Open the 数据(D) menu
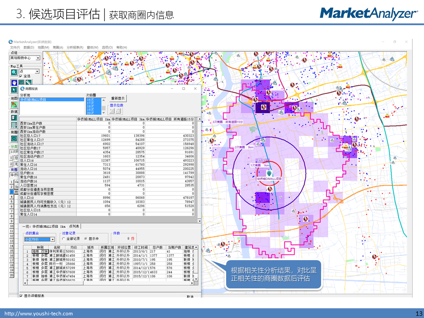The image size is (424, 318). [x=29, y=47]
